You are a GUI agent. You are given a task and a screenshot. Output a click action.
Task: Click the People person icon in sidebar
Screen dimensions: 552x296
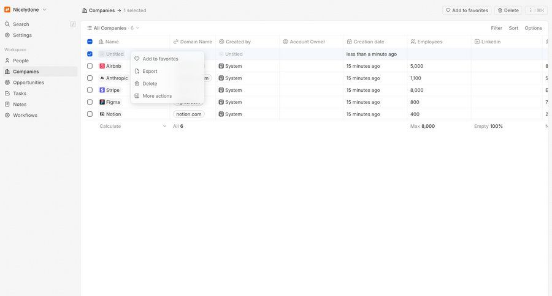pyautogui.click(x=7, y=61)
